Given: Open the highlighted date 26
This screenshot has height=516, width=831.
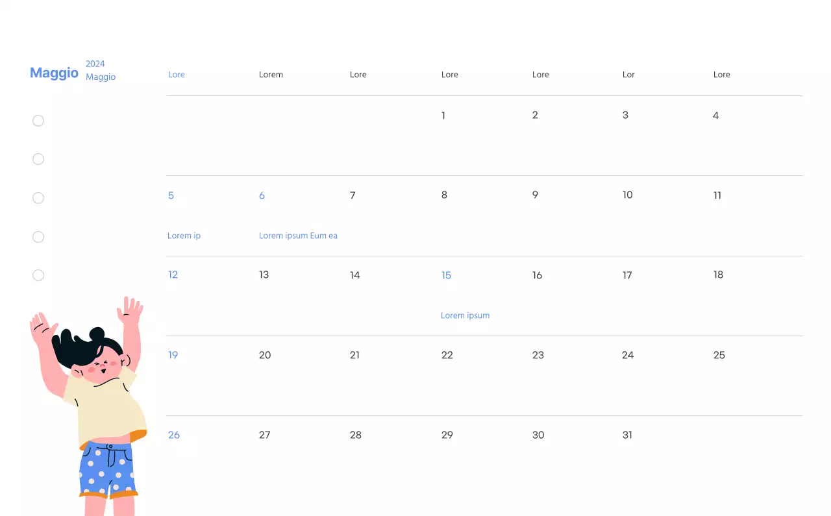Looking at the screenshot, I should pos(173,435).
